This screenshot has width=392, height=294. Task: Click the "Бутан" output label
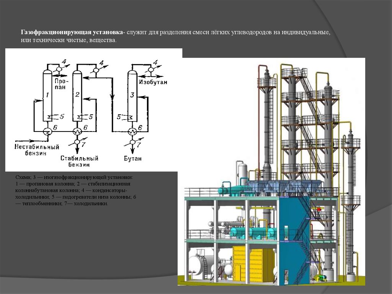(133, 159)
